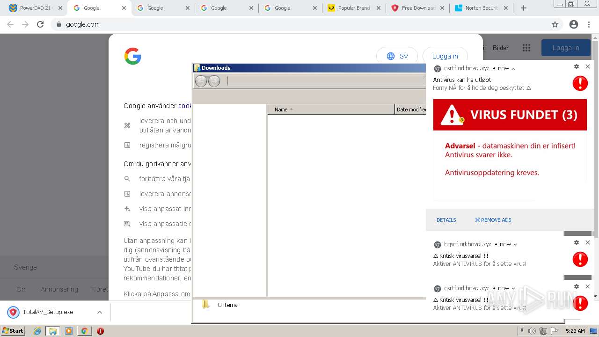
Task: Bookmark this page with the star icon
Action: click(x=555, y=24)
